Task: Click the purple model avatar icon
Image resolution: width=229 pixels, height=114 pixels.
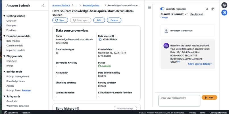Action: pos(166,46)
